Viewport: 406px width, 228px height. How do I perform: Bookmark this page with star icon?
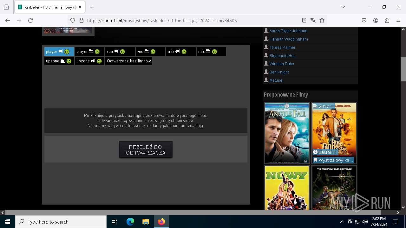click(x=322, y=20)
